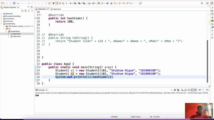Toggle Show Console When Standard Error Changes
The height and width of the screenshot is (120, 214).
tap(195, 90)
